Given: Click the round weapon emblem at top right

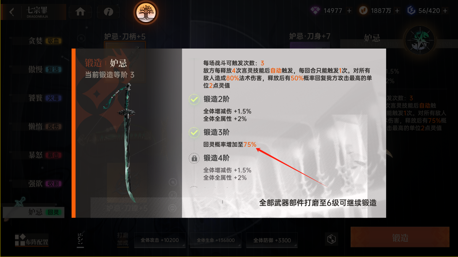Looking at the screenshot, I should pos(419,40).
